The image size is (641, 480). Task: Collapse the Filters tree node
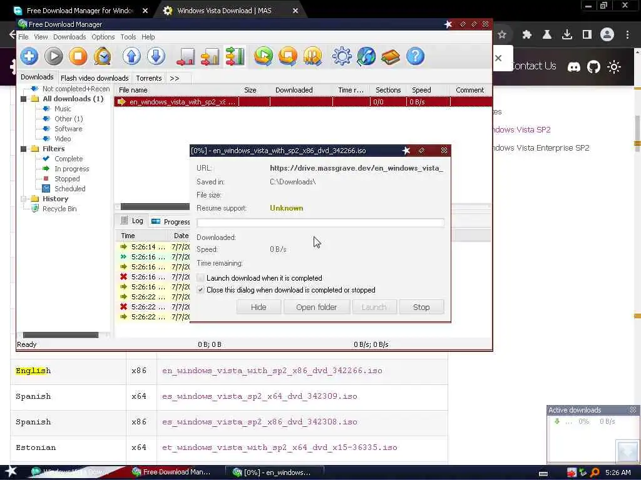[23, 149]
